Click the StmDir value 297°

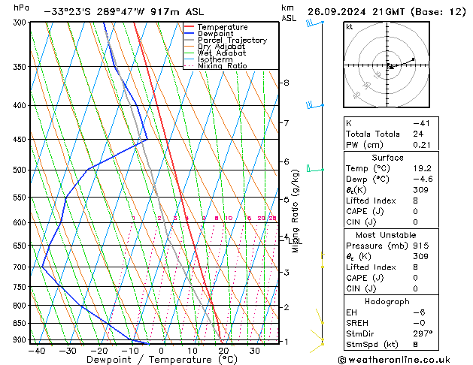[423, 333]
